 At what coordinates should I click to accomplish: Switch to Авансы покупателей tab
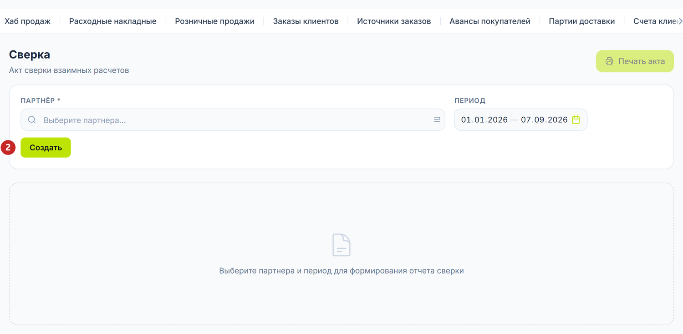490,21
